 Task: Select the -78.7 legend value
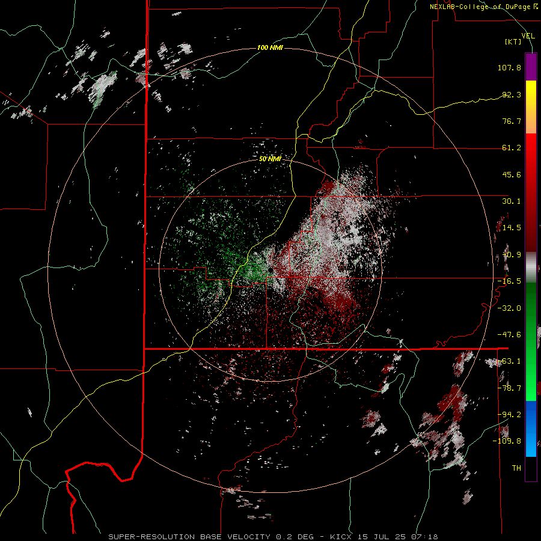click(509, 388)
